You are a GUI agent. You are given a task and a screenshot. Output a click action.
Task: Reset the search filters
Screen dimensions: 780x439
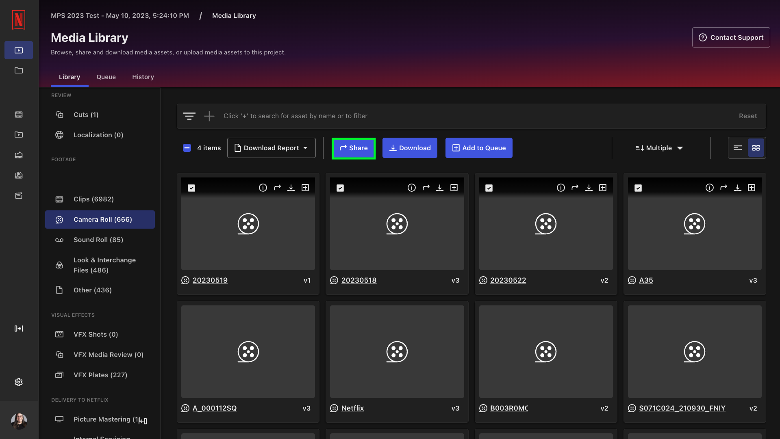coord(748,116)
